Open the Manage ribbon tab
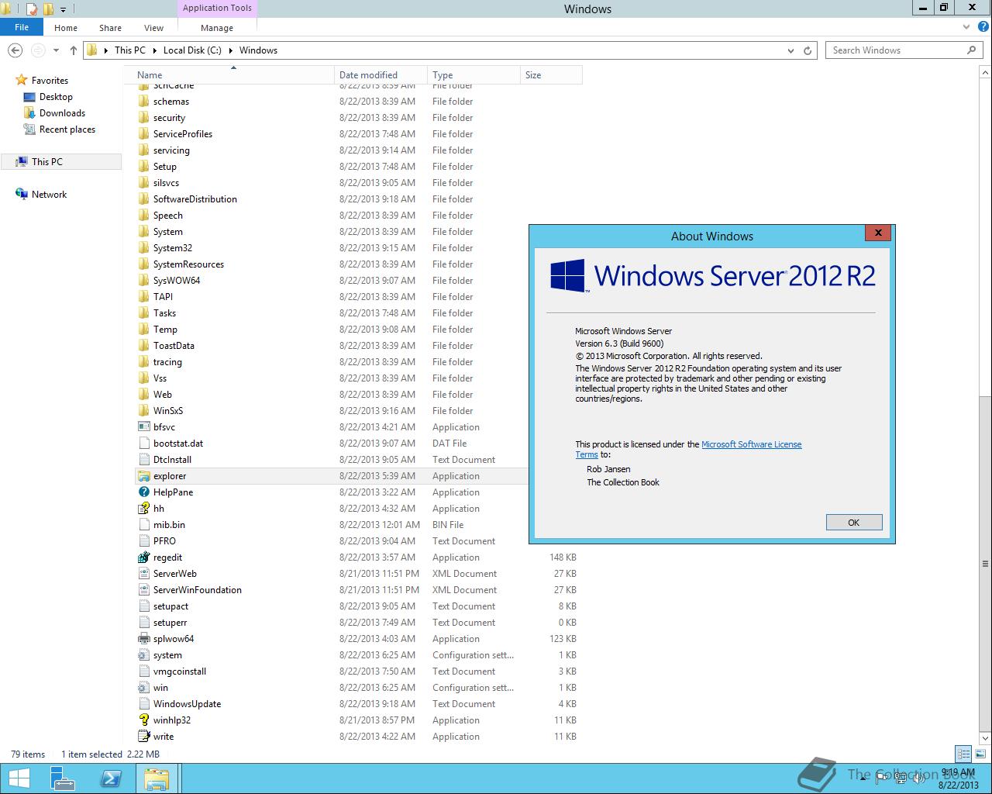 (x=217, y=28)
